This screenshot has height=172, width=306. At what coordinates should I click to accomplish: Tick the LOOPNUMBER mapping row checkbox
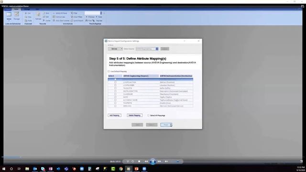[x=115, y=85]
